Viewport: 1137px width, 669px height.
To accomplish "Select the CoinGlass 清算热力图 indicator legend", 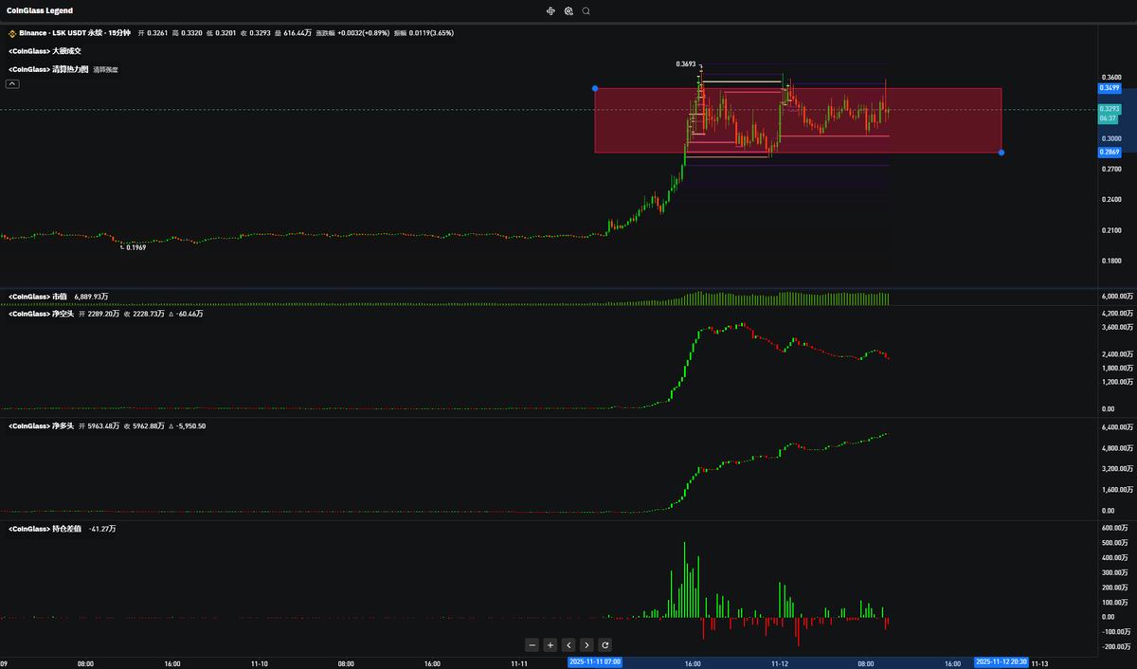I will pos(48,69).
